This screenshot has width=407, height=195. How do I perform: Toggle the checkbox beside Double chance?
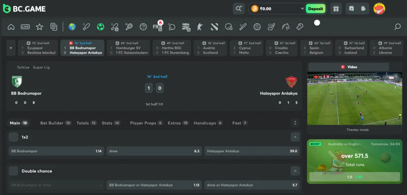(x=14, y=171)
